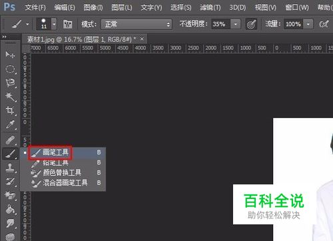Click the opacity 35% field
The height and width of the screenshot is (241, 333).
point(221,24)
